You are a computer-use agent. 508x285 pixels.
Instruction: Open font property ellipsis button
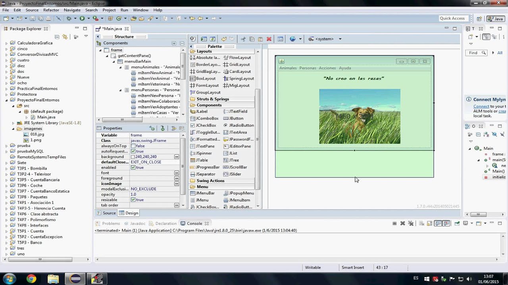(177, 173)
